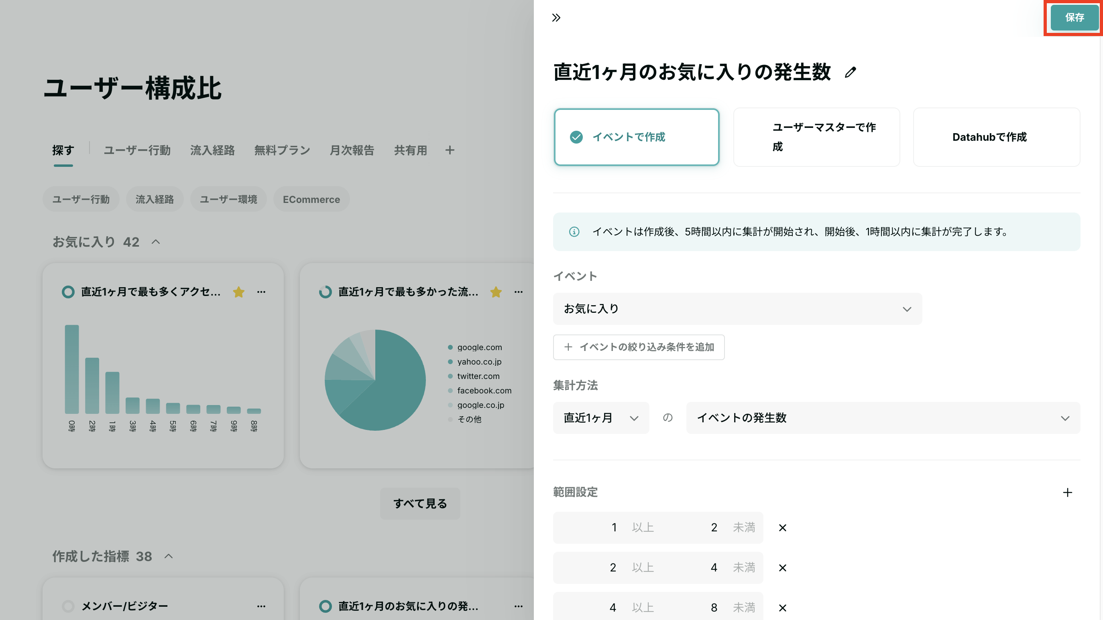Image resolution: width=1103 pixels, height=620 pixels.
Task: Remove the 2以上 4未満 range row
Action: (782, 568)
